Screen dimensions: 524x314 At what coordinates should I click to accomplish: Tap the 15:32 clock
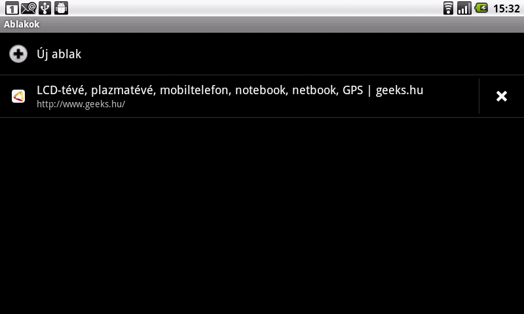click(506, 9)
